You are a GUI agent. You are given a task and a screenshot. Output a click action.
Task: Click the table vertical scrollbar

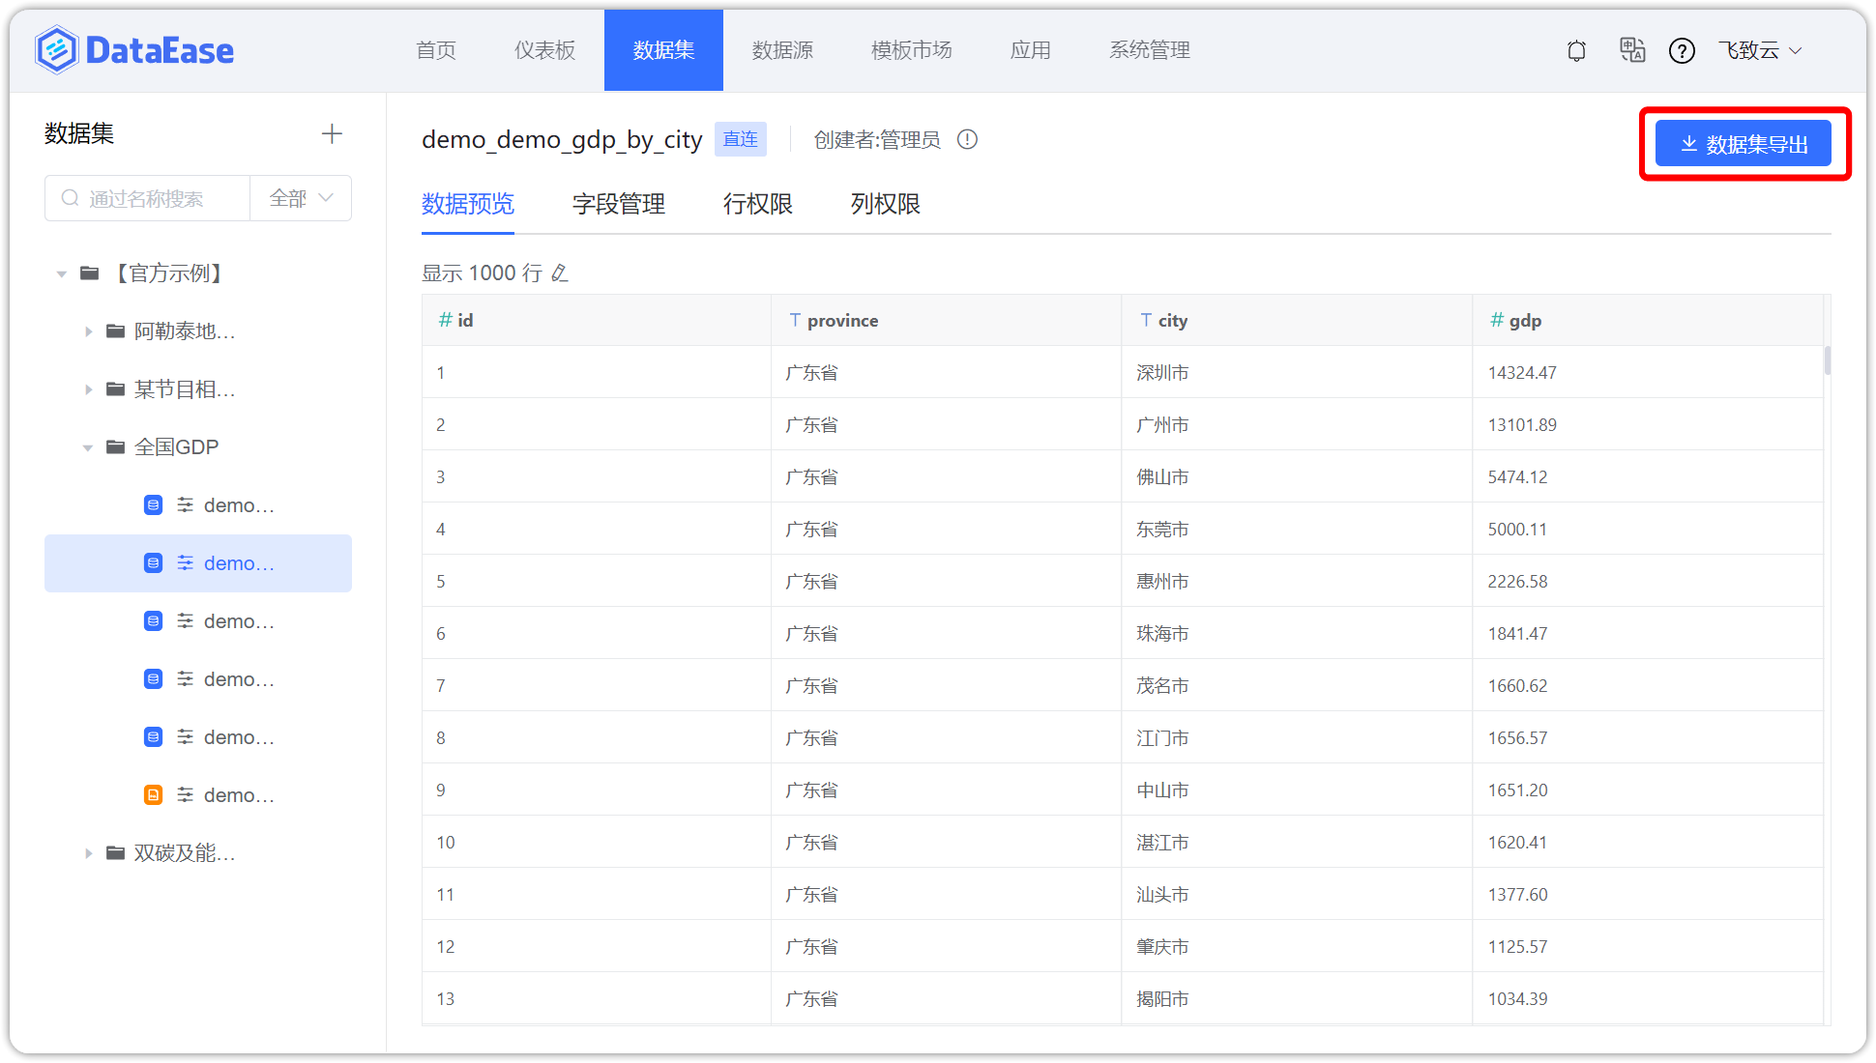coord(1827,359)
